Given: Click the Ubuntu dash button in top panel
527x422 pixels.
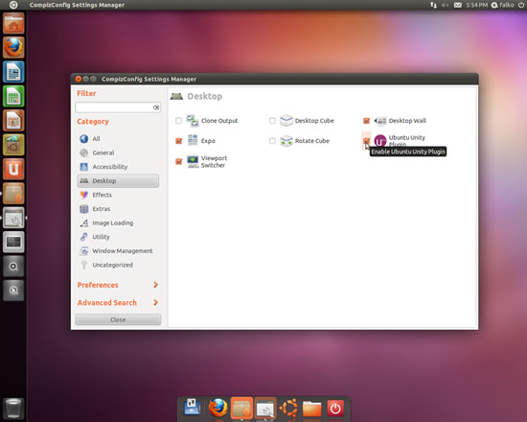Looking at the screenshot, I should pyautogui.click(x=13, y=5).
